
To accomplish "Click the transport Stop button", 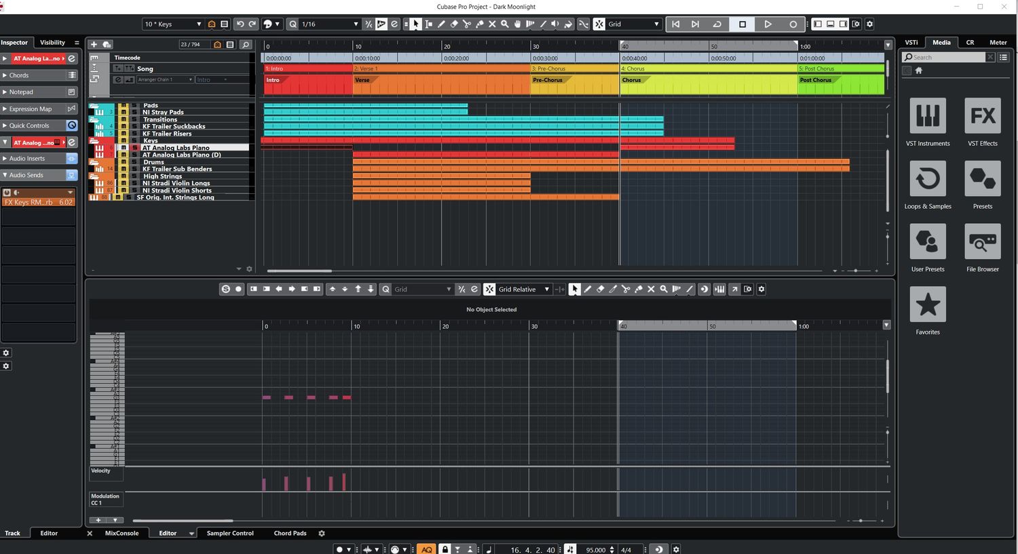I will point(742,24).
